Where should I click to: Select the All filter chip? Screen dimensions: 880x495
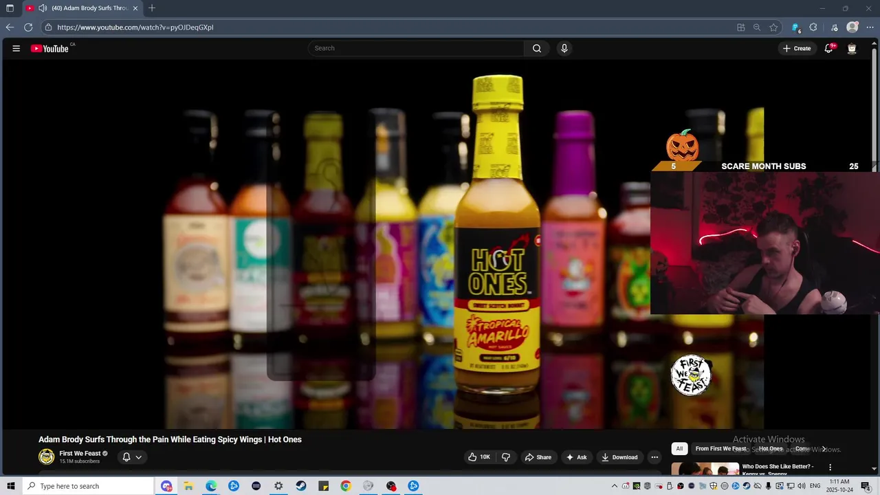coord(679,449)
